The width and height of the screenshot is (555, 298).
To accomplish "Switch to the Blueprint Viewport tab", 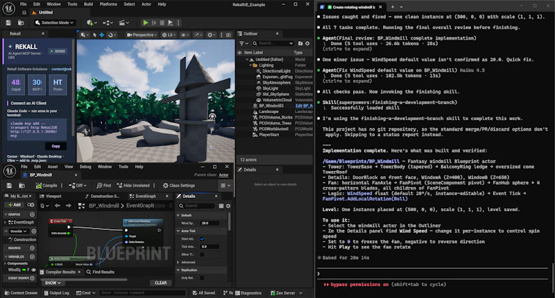I will [51, 196].
